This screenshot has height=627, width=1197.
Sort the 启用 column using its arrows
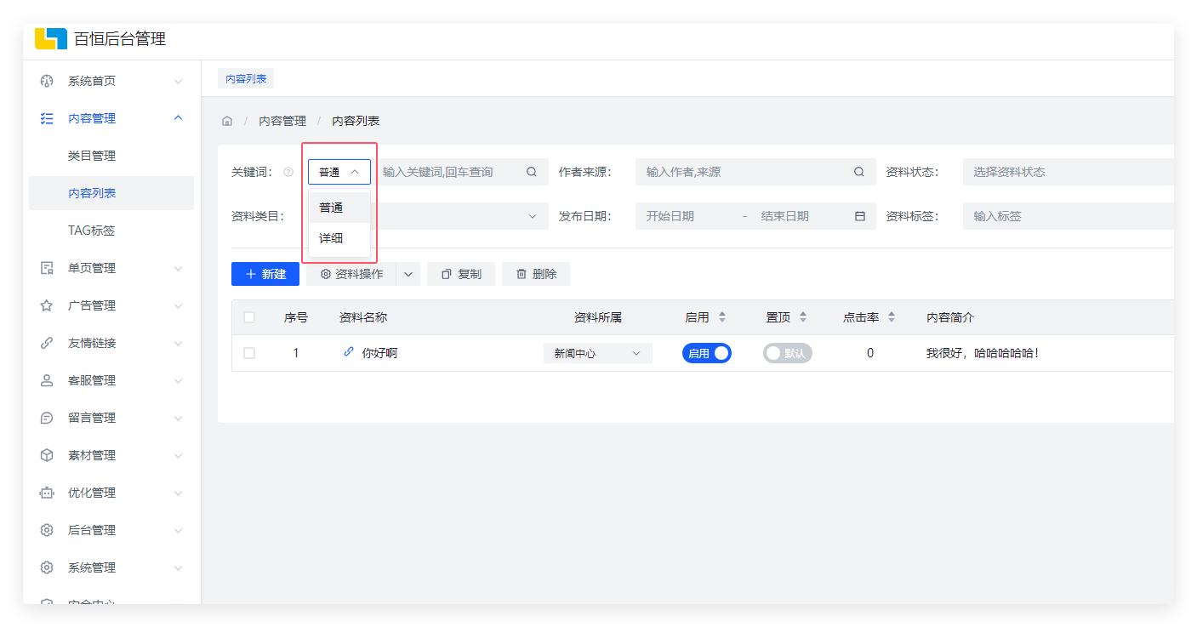click(722, 317)
